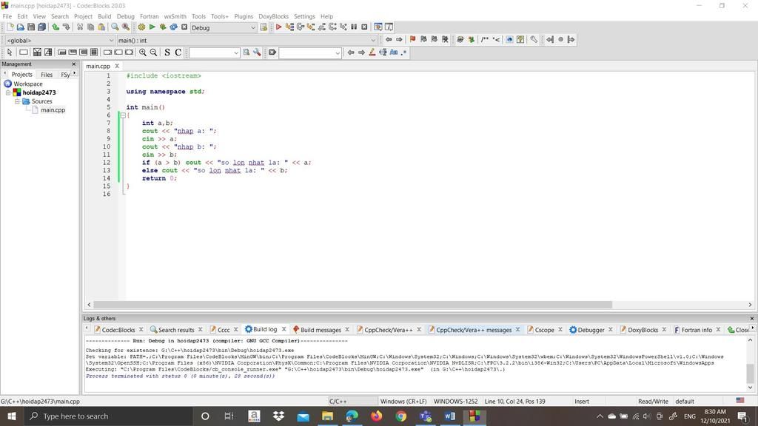The width and height of the screenshot is (758, 426).
Task: Close the main.cpp editor tab
Action: pyautogui.click(x=117, y=66)
